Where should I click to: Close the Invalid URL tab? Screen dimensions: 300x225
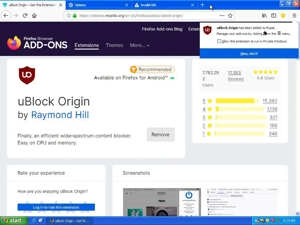coord(192,5)
